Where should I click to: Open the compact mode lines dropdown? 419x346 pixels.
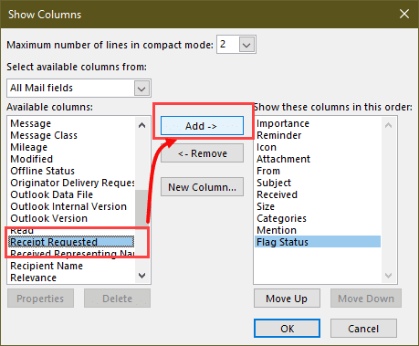click(x=246, y=45)
